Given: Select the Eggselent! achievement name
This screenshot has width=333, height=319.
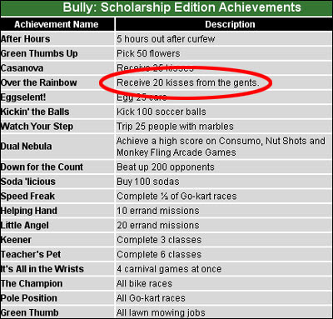Looking at the screenshot, I should tap(23, 97).
